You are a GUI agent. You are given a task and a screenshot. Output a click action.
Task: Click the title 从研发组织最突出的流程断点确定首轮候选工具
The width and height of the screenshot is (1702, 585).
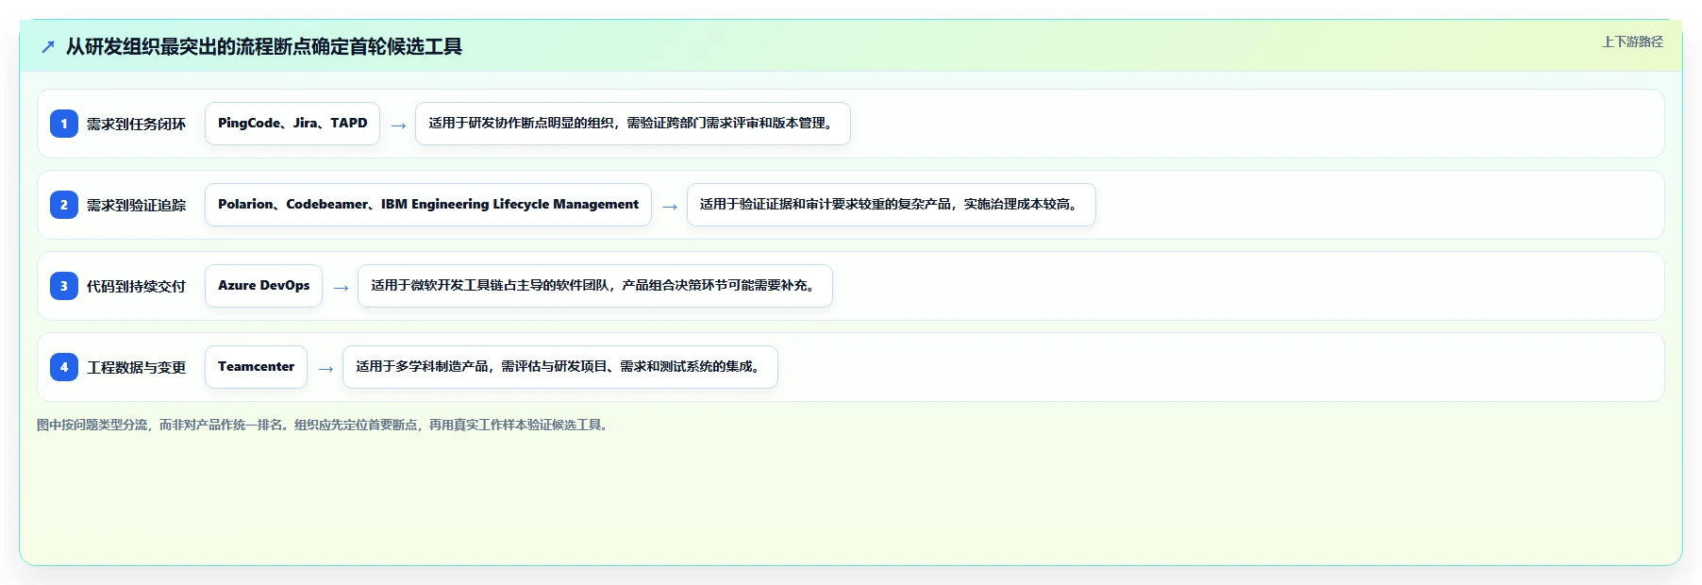coord(264,47)
